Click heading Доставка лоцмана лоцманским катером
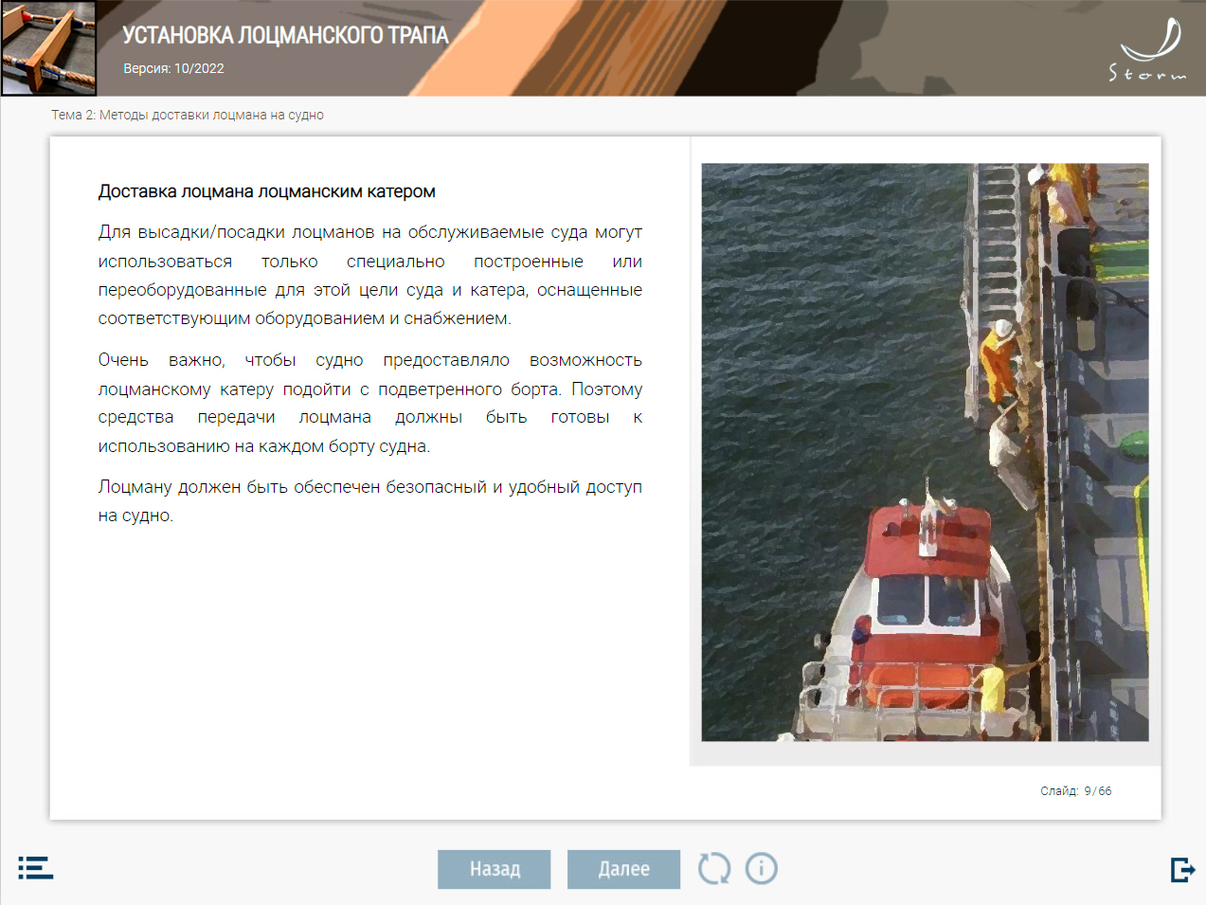1206x905 pixels. pyautogui.click(x=267, y=191)
